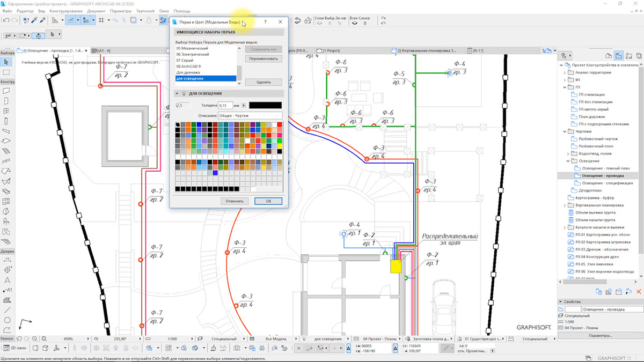Select the Slab tool in toolbox
Viewport: 644px width, 362px height.
pos(6,141)
